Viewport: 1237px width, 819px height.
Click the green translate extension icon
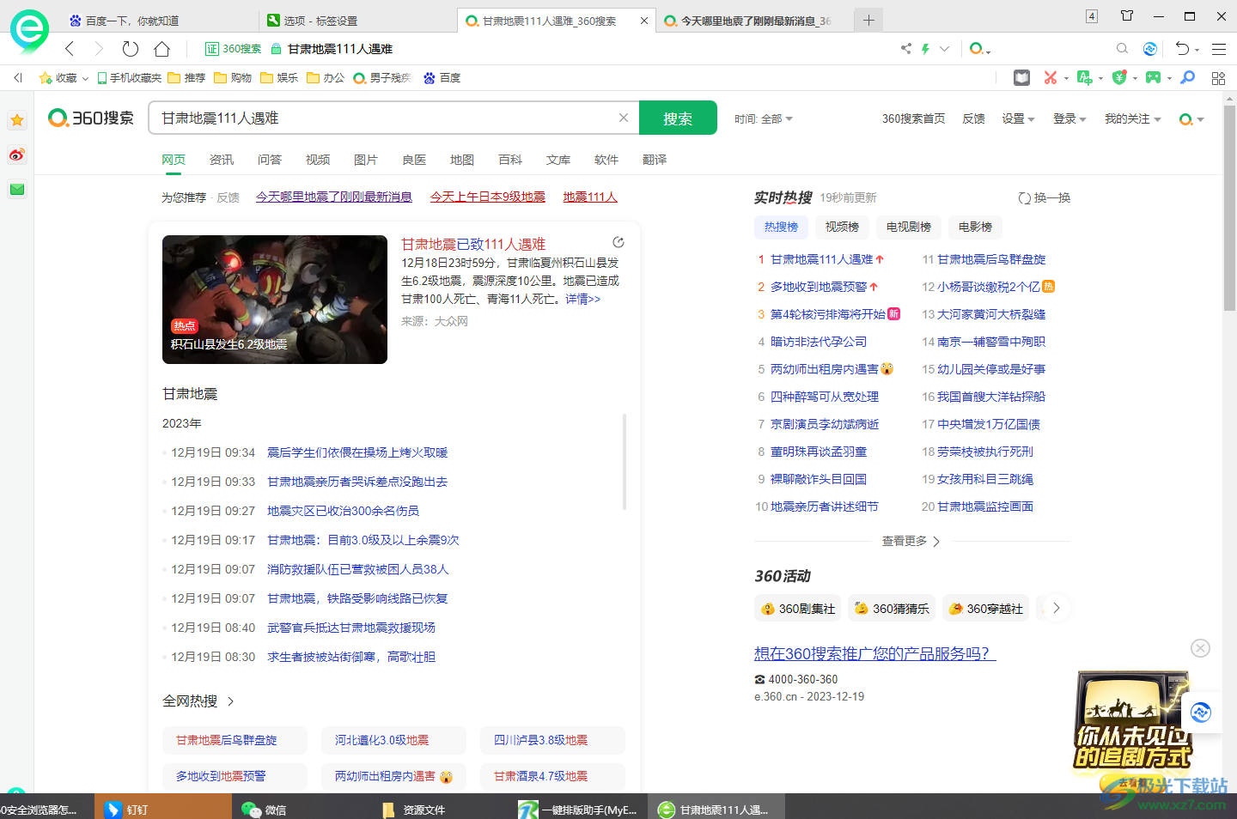coord(1084,77)
